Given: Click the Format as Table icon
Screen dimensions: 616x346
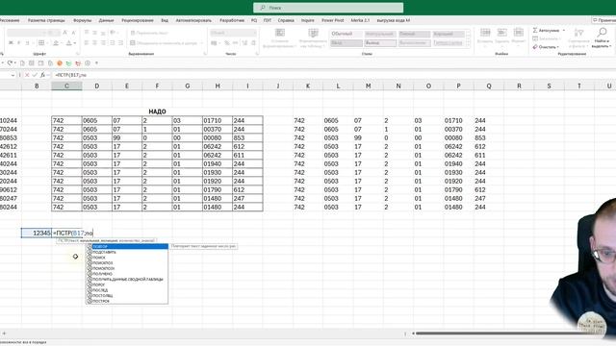Looking at the screenshot, I should (313, 33).
